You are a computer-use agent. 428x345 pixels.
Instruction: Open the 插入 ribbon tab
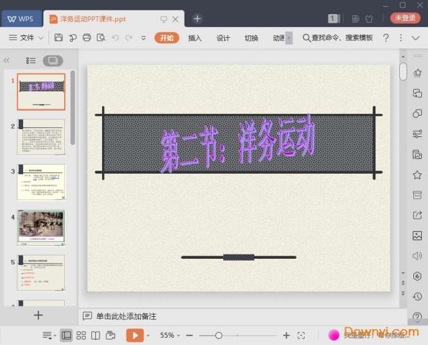(x=195, y=38)
